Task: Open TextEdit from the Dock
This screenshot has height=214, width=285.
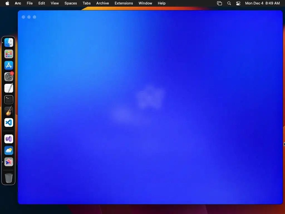Action: 9,88
